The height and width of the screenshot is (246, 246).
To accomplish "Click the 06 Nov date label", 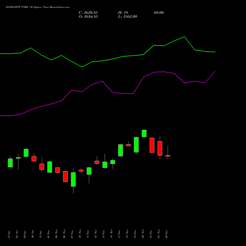I will click(x=64, y=234).
